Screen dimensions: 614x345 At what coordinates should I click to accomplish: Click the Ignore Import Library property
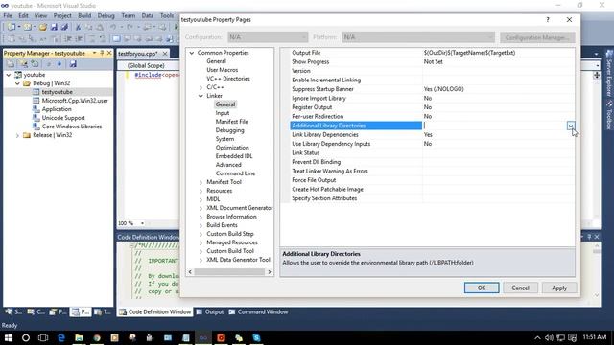[x=433, y=98]
